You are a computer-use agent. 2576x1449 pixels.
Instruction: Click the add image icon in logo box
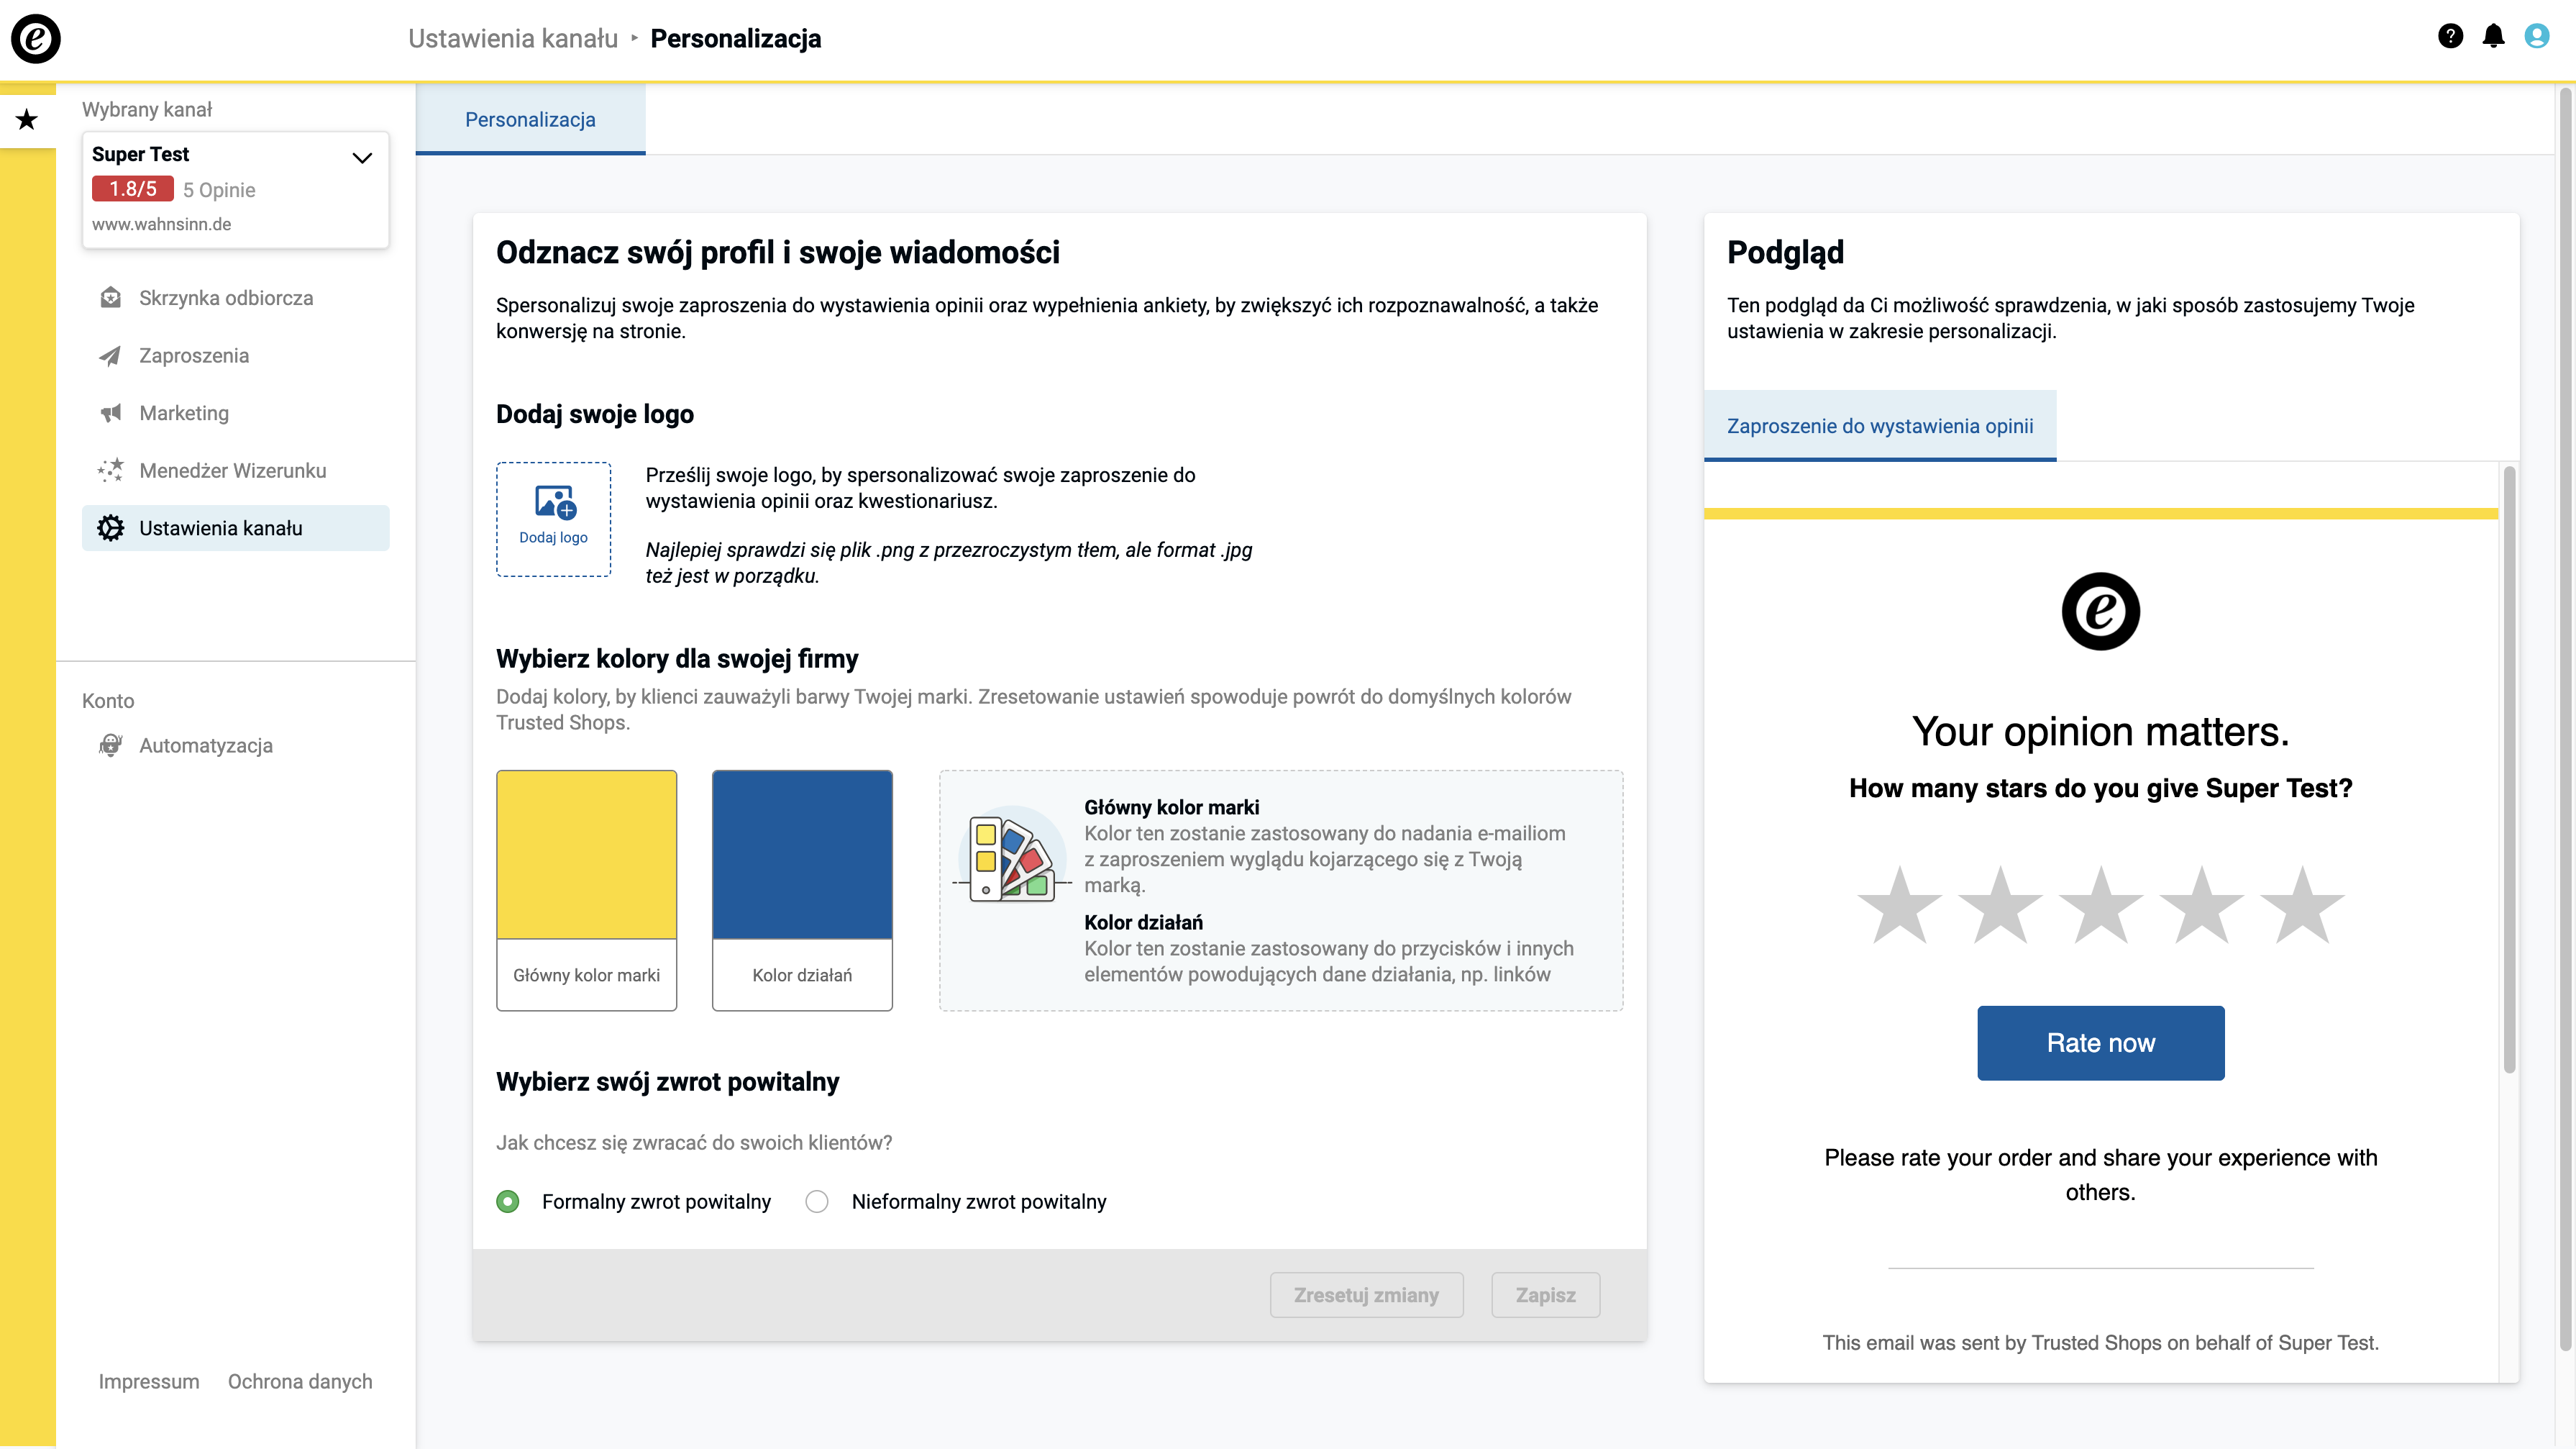(555, 502)
